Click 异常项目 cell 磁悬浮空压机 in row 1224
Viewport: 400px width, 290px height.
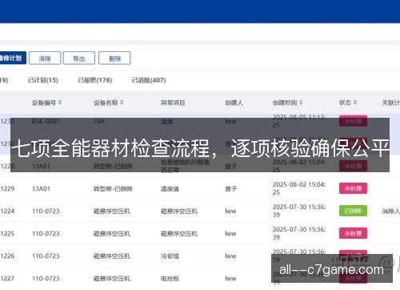coord(179,211)
